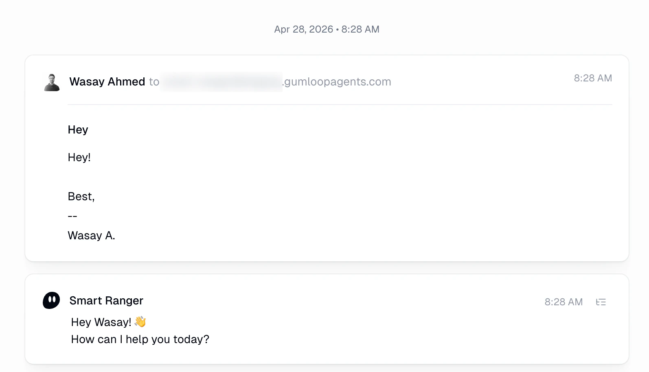
Task: Open the Smart Ranger trace view icon
Action: click(x=601, y=302)
